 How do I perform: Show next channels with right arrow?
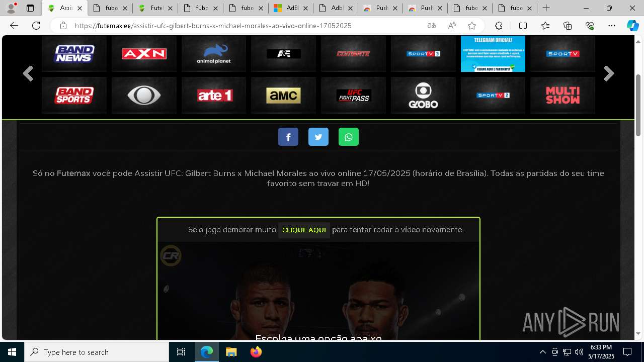coord(609,74)
